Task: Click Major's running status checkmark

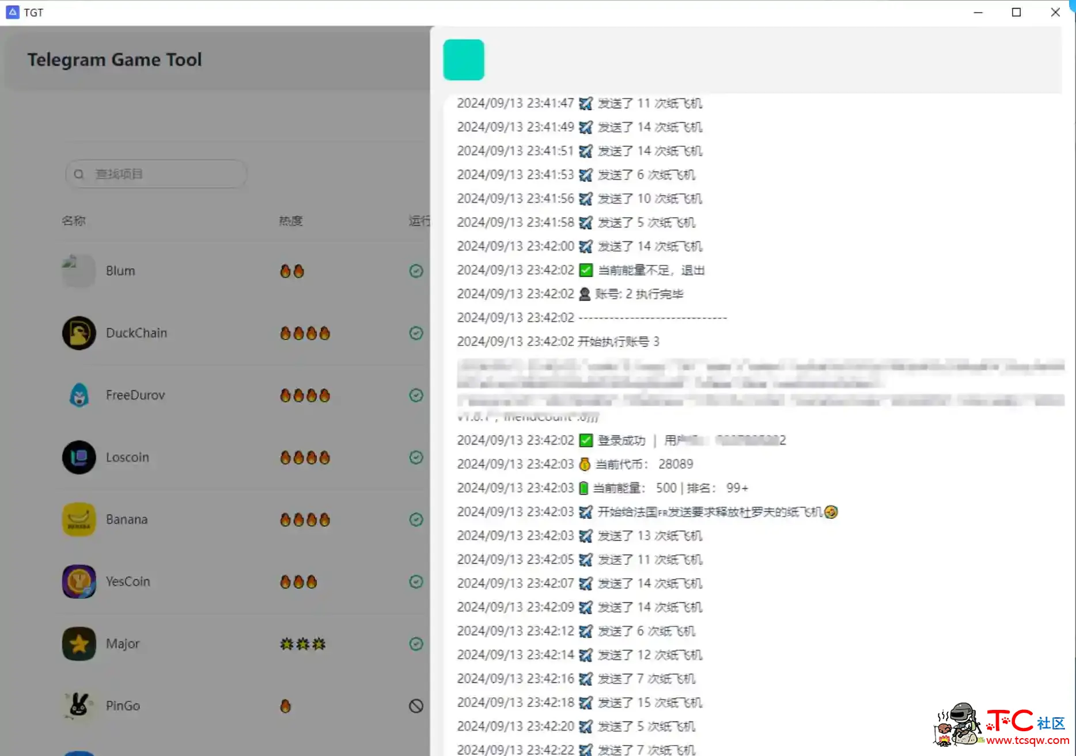Action: [x=416, y=644]
